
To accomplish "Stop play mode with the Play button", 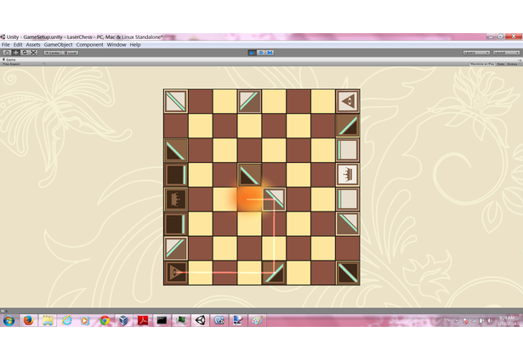I will (x=253, y=53).
